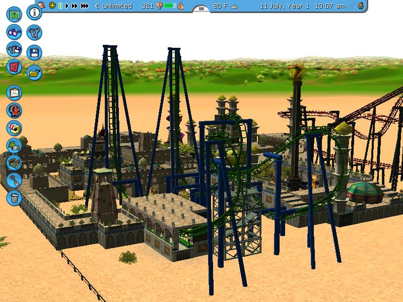
Task: Click the cloud weather forecast icon
Action: tap(234, 7)
